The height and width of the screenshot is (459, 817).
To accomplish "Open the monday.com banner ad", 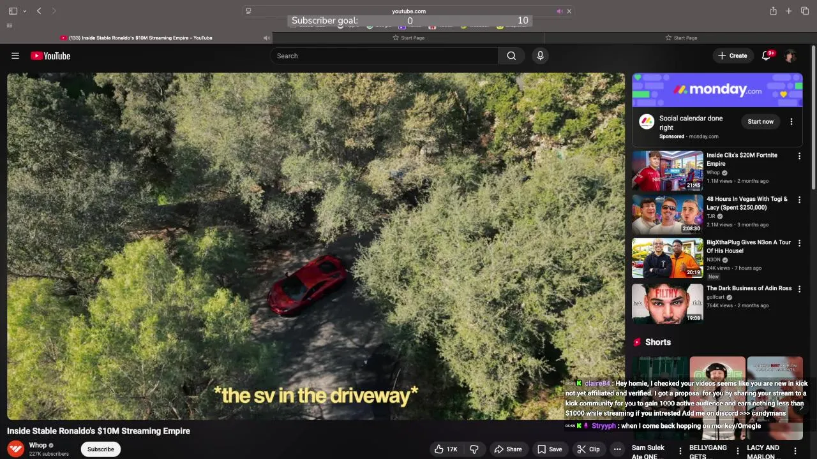I will coord(717,90).
